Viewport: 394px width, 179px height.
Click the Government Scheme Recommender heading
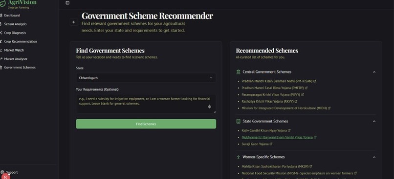point(147,16)
